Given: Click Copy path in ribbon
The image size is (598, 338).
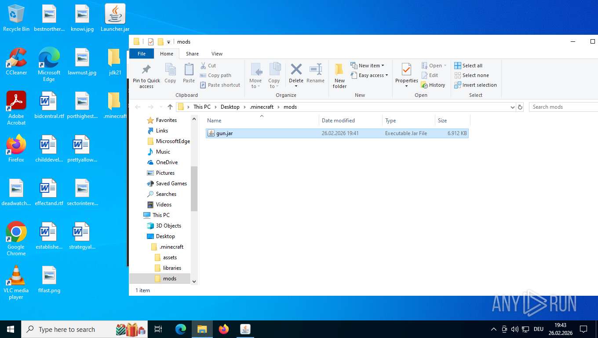Looking at the screenshot, I should (x=216, y=75).
